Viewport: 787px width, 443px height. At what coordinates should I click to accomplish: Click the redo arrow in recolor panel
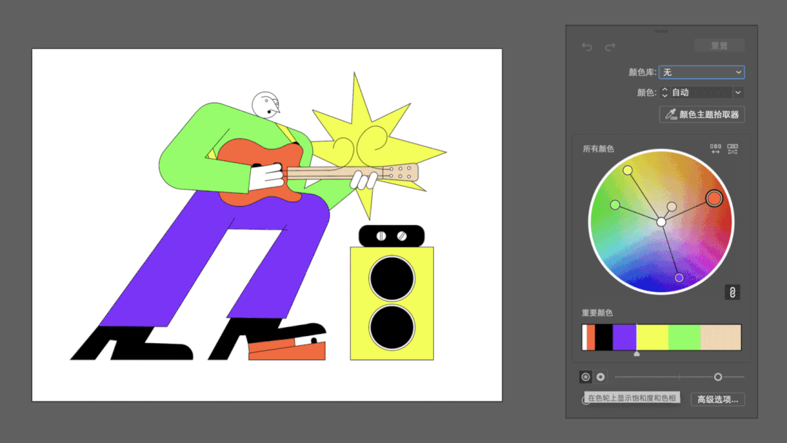point(610,47)
